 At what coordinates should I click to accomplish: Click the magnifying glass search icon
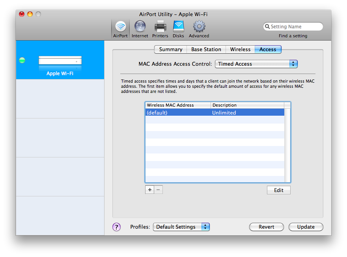tap(267, 26)
